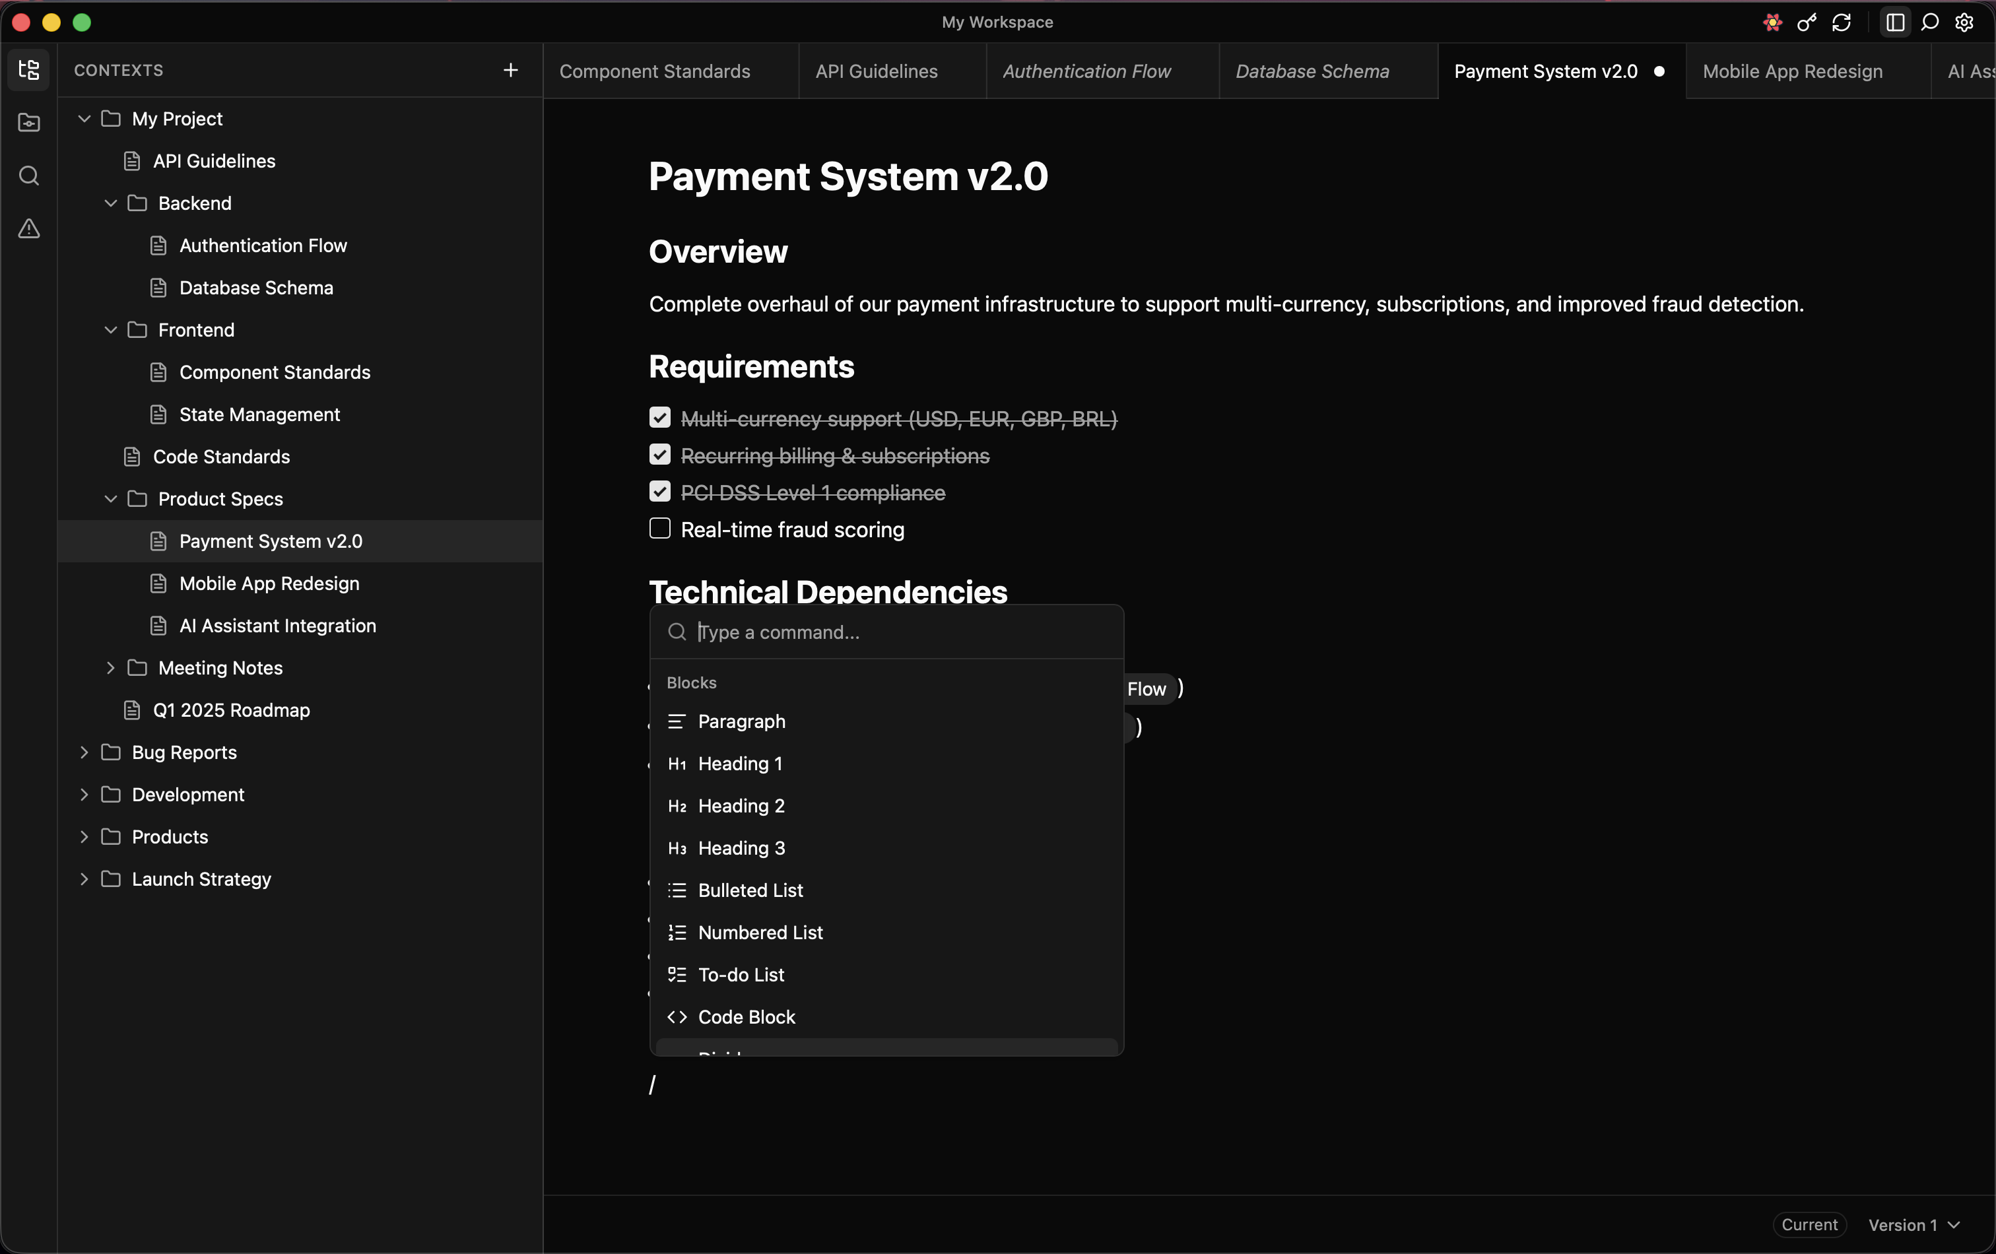Toggle the sidebar layout icon near search
This screenshot has height=1254, width=1996.
pos(1895,22)
